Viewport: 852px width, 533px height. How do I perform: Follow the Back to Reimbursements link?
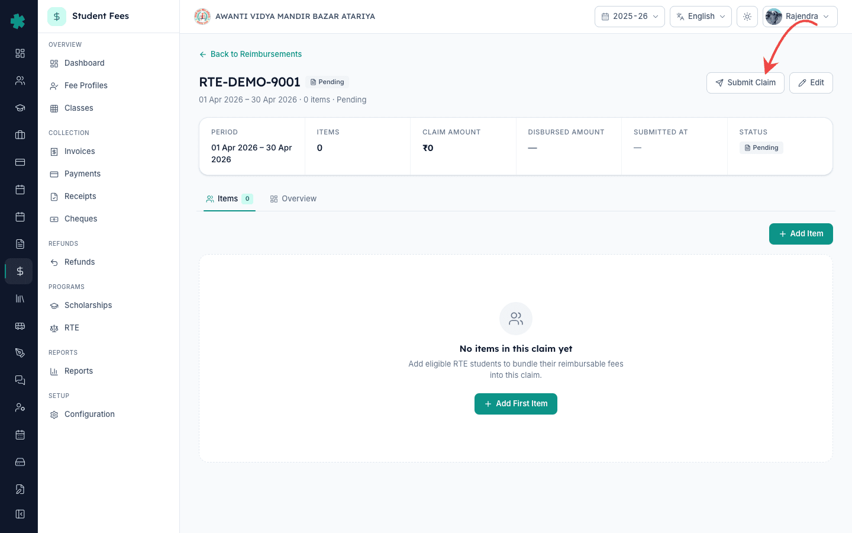250,54
